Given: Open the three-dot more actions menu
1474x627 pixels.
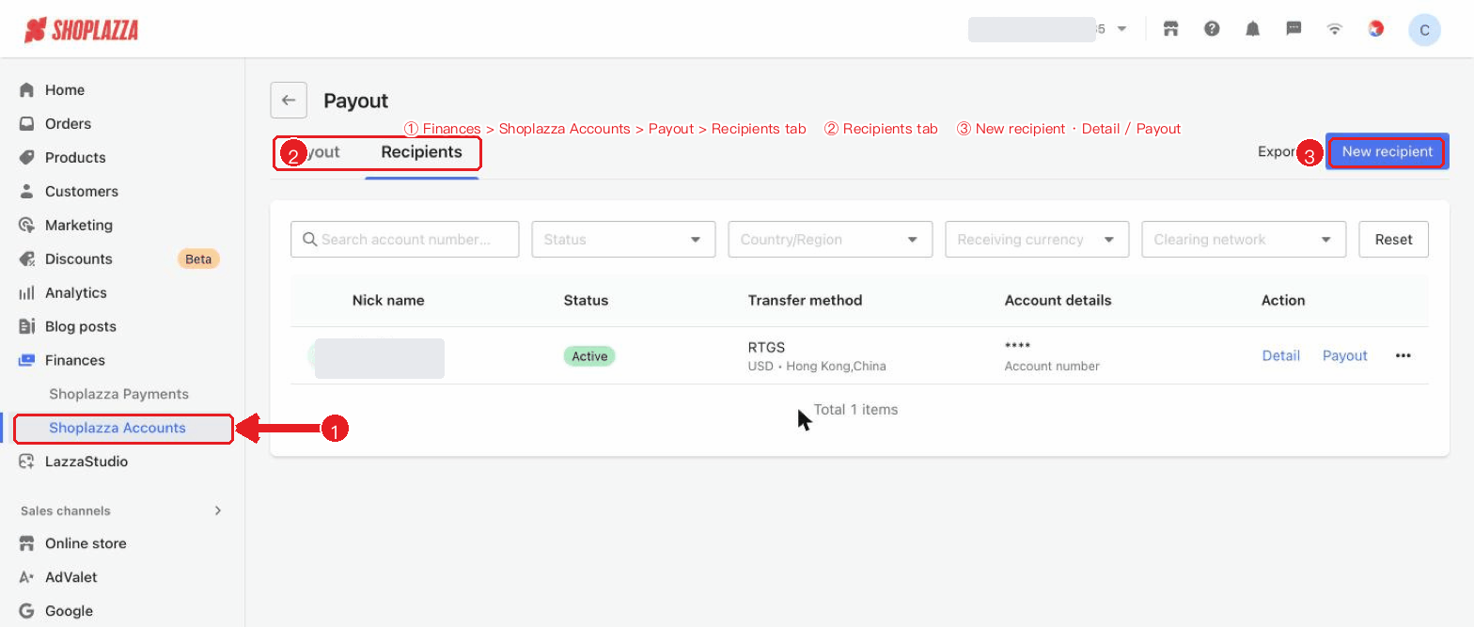Looking at the screenshot, I should pyautogui.click(x=1403, y=355).
